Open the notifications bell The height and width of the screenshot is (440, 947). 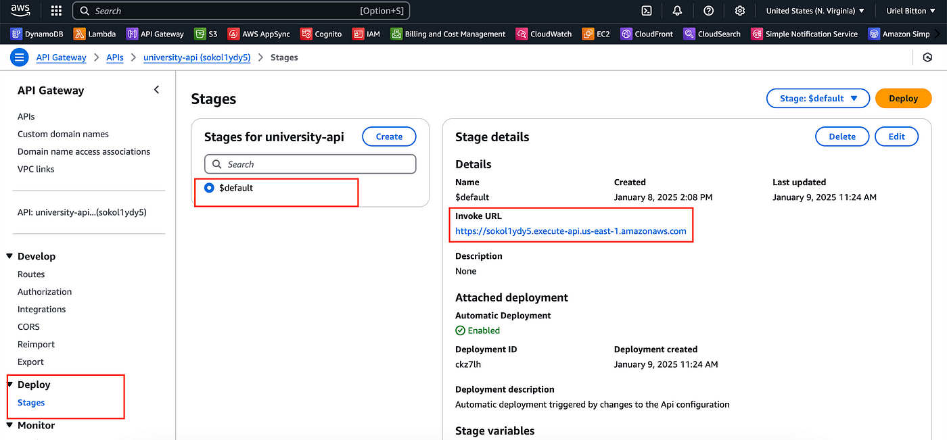[x=677, y=10]
